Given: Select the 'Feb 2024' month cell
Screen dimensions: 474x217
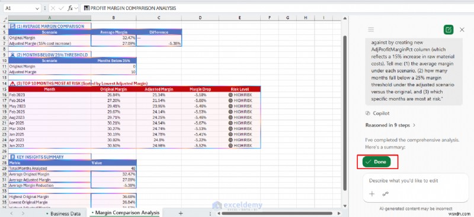Looking at the screenshot, I should pyautogui.click(x=50, y=101).
